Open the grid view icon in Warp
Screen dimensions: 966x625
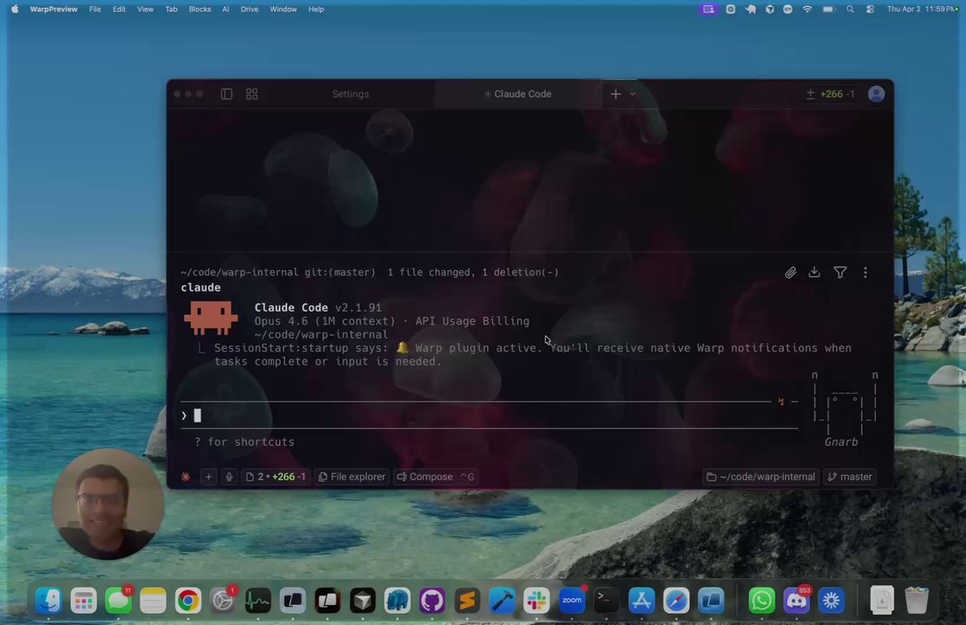(252, 94)
